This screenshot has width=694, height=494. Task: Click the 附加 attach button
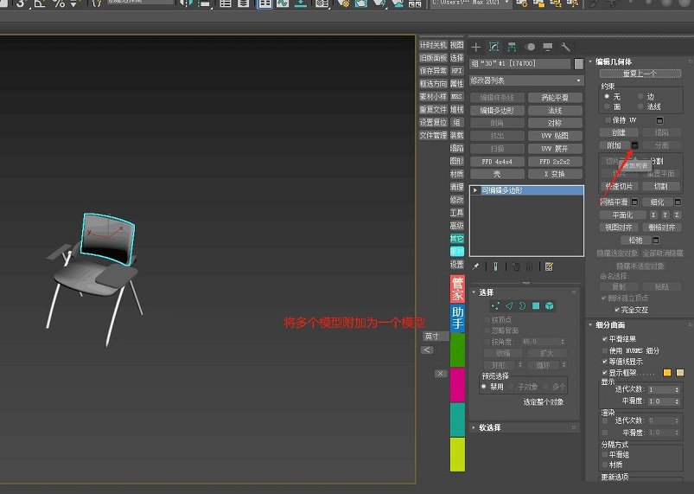(x=614, y=145)
